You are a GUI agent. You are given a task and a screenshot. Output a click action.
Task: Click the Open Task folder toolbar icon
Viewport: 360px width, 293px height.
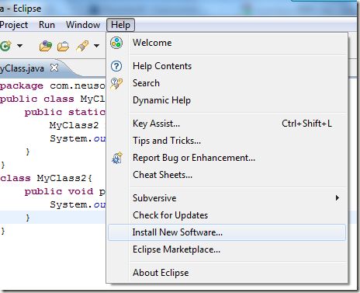point(63,46)
